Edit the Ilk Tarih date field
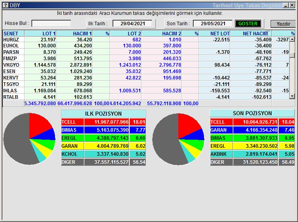Image resolution: width=298 pixels, height=222 pixels. click(133, 24)
